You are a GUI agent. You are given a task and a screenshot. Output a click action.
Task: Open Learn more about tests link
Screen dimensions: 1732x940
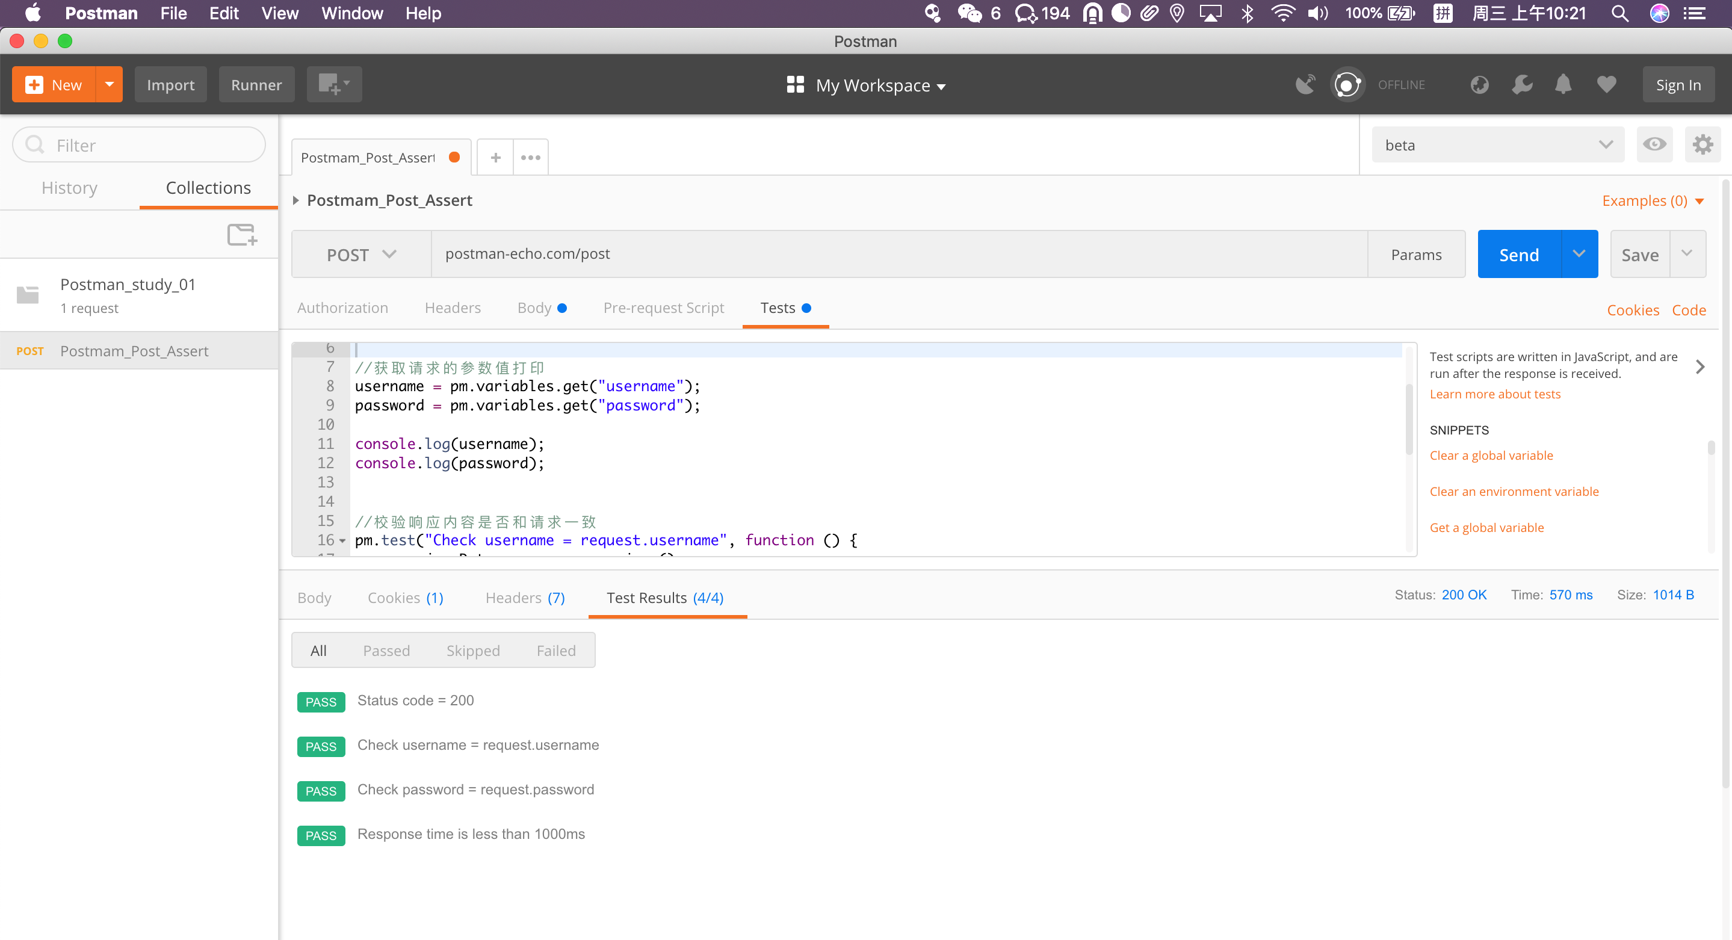1495,394
